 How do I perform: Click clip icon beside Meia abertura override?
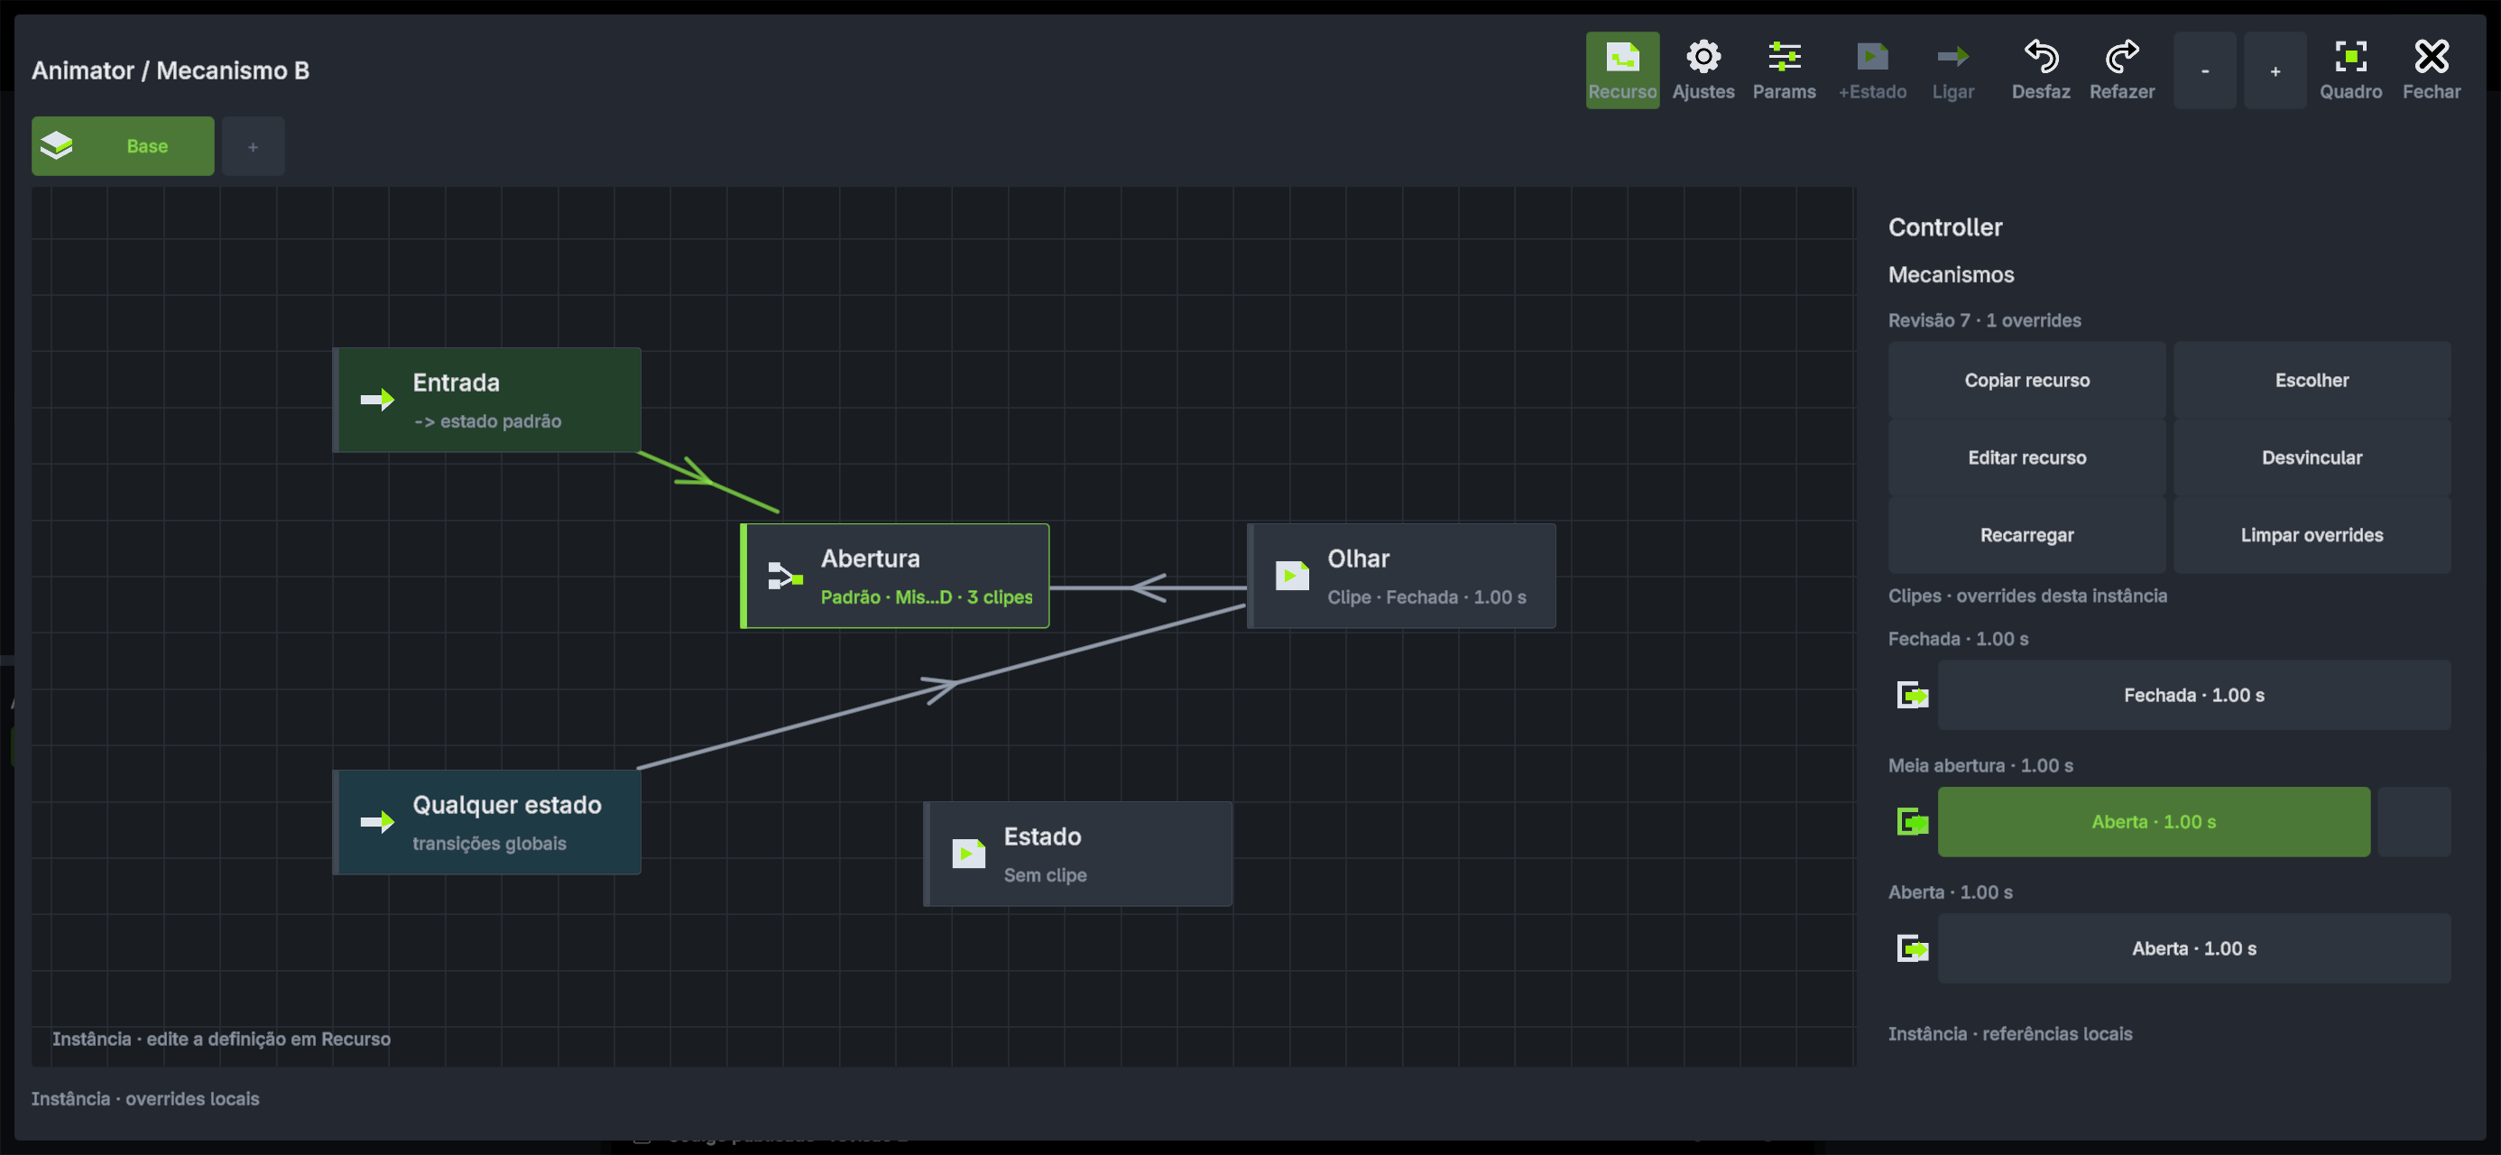tap(1913, 822)
